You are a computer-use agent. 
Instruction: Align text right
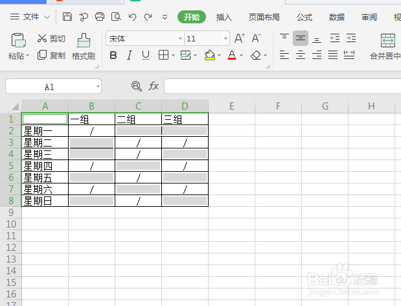point(317,54)
